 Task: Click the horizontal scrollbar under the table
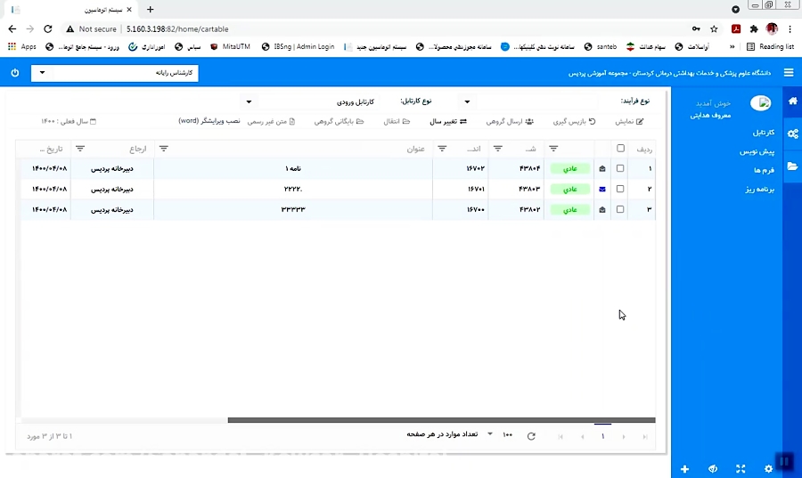tap(441, 420)
